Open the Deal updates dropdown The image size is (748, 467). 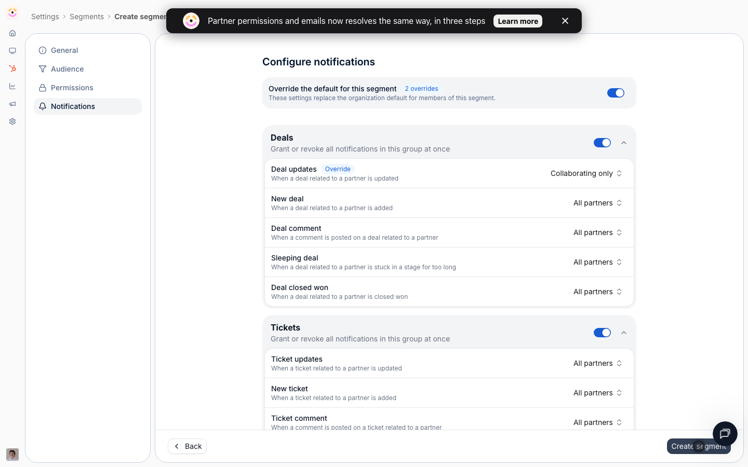click(586, 173)
